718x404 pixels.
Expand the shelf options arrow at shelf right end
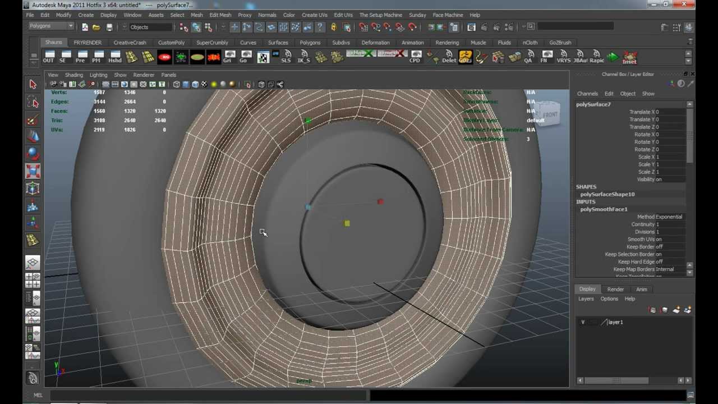[688, 61]
